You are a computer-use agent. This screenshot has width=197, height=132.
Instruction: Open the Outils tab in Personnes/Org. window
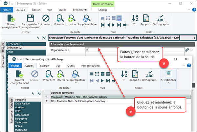[71, 65]
